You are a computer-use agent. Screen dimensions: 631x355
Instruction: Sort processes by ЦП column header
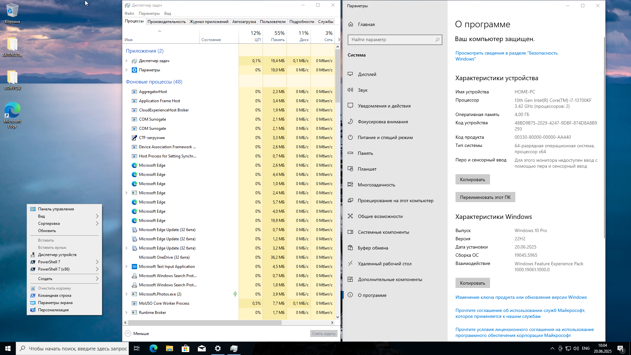(251, 36)
